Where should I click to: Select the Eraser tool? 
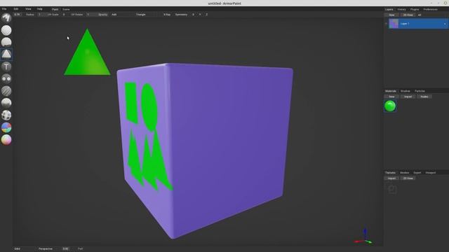[x=6, y=30]
